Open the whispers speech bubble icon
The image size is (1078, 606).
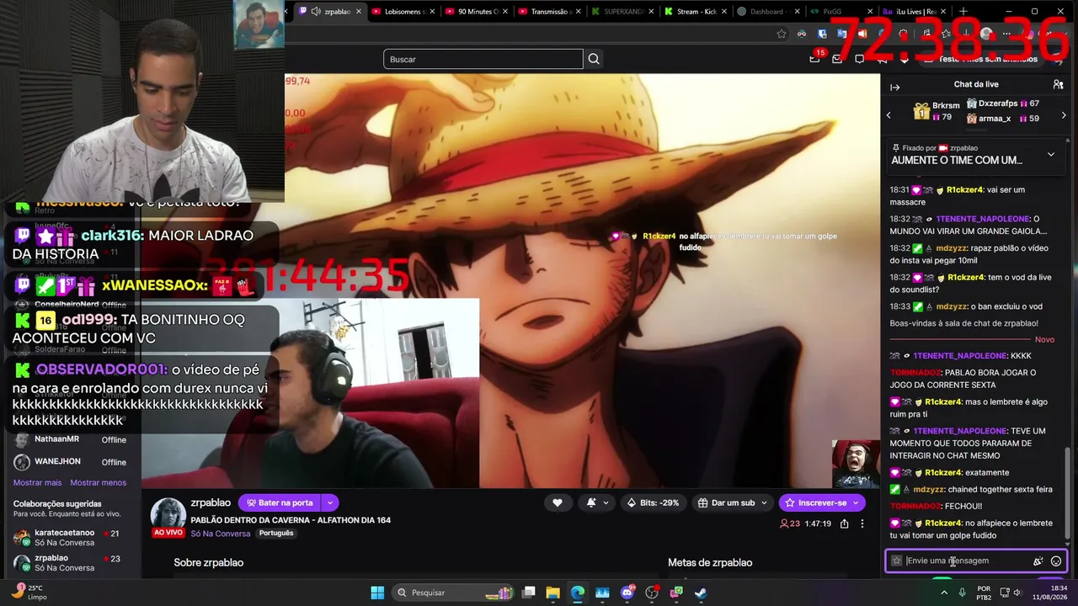pos(860,59)
